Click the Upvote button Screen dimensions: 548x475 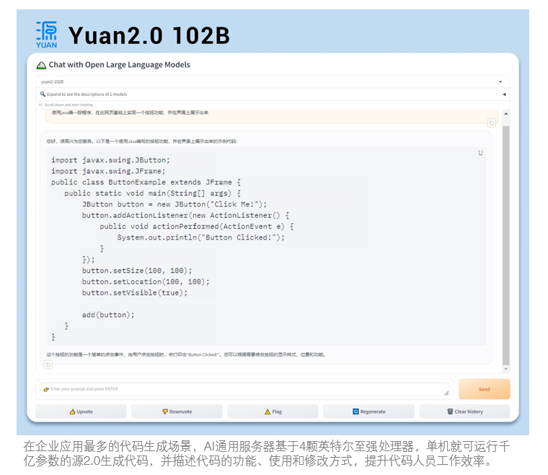pyautogui.click(x=81, y=411)
